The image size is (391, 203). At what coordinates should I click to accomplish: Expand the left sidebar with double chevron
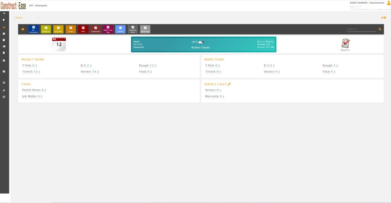tap(4, 13)
